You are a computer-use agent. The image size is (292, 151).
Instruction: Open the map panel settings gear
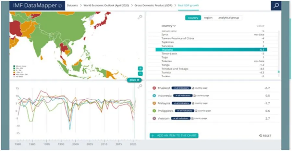pos(140,17)
